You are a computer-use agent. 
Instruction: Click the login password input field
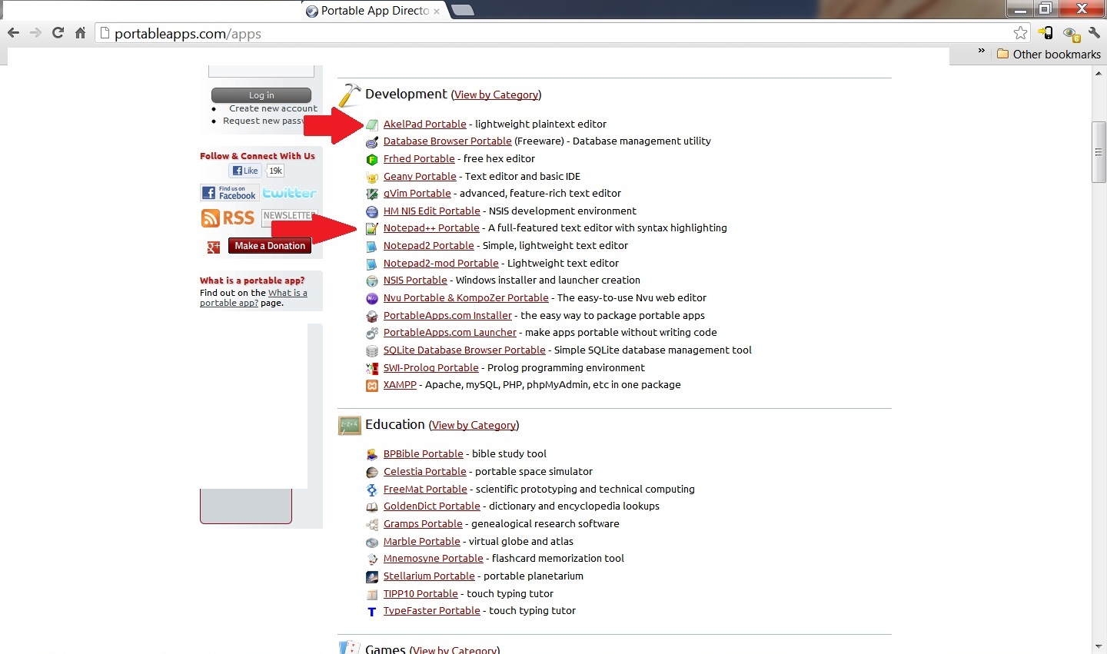261,71
